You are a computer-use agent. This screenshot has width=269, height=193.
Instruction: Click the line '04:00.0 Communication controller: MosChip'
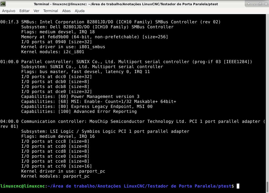(133, 121)
